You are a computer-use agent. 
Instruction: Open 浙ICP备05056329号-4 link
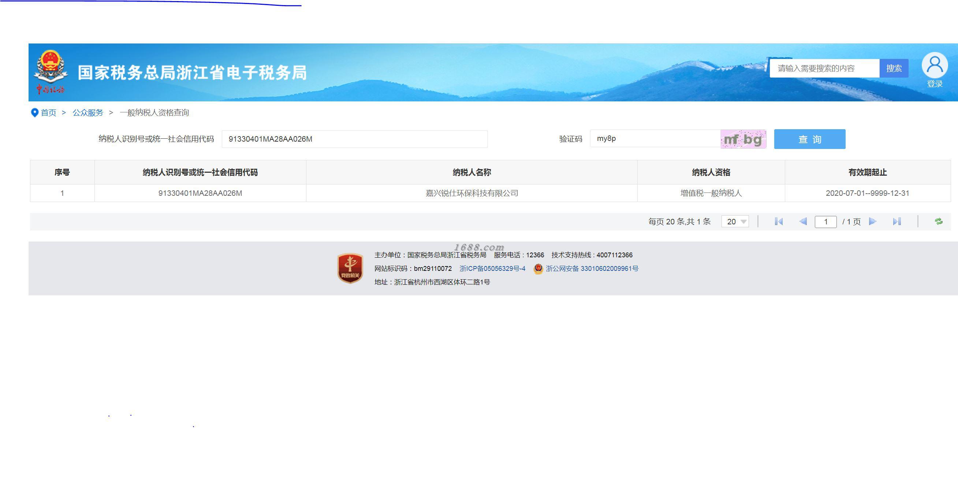point(492,268)
